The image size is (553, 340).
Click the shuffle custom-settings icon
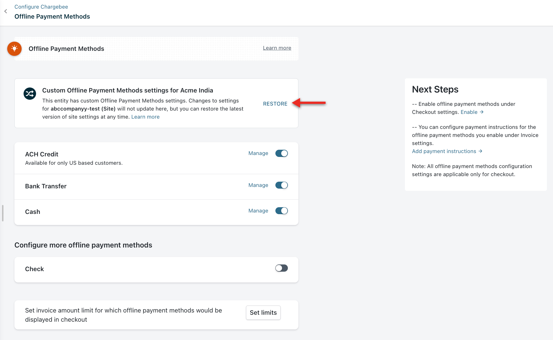click(x=30, y=94)
